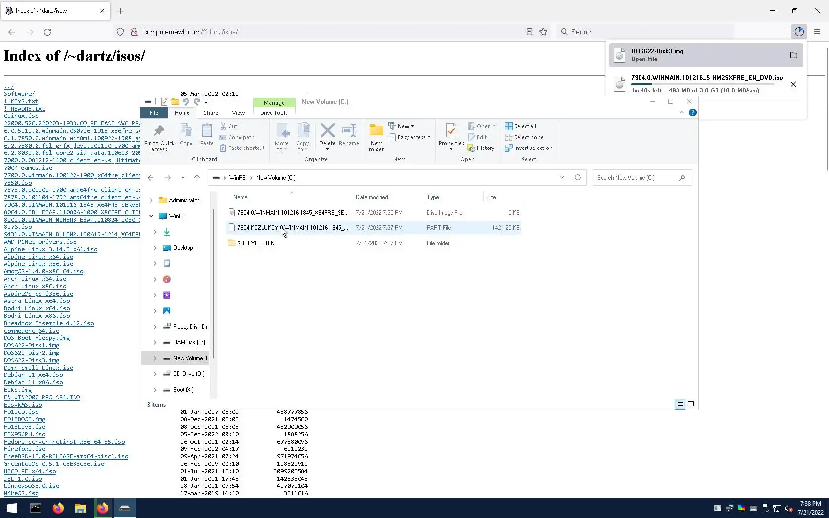Screen dimensions: 829x518
Task: Open Firefox application menu
Action: click(x=817, y=32)
